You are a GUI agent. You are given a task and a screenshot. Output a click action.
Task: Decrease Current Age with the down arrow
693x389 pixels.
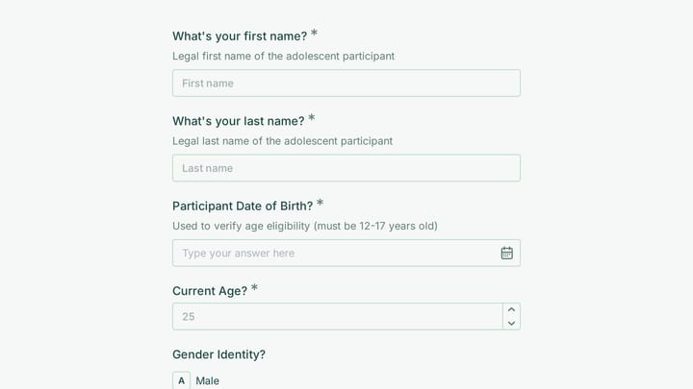tap(511, 324)
